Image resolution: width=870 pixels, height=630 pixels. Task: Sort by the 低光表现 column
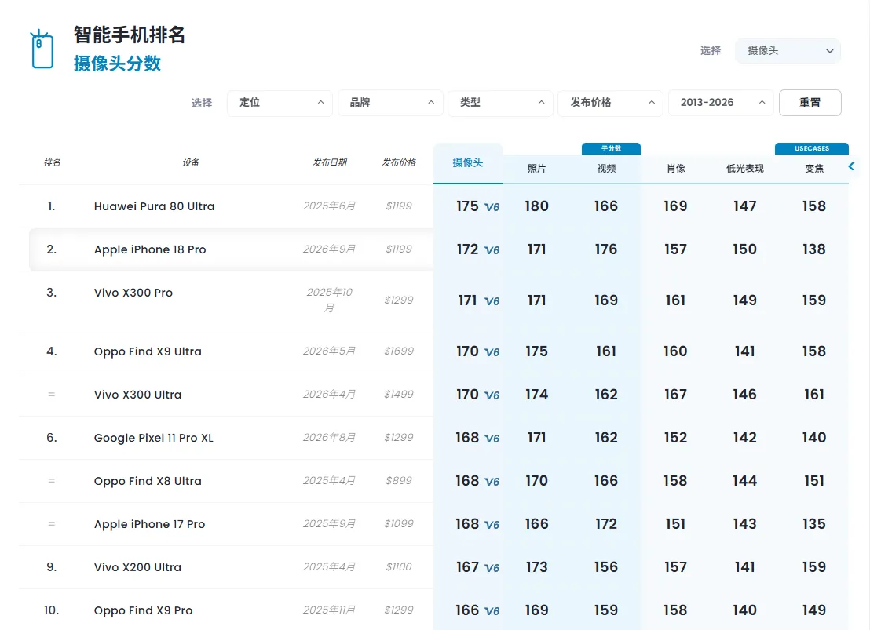[x=744, y=169]
